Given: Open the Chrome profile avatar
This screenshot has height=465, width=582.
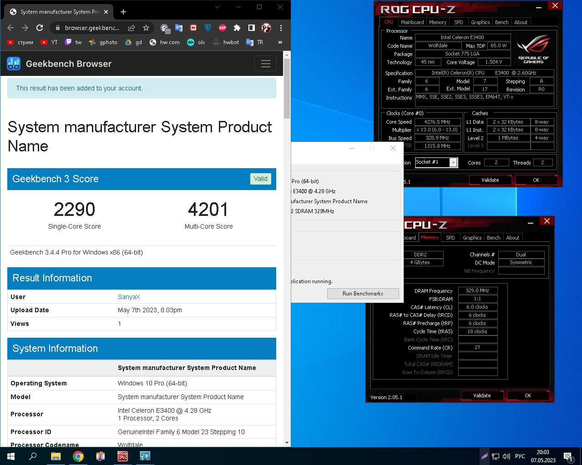Looking at the screenshot, I should (266, 28).
